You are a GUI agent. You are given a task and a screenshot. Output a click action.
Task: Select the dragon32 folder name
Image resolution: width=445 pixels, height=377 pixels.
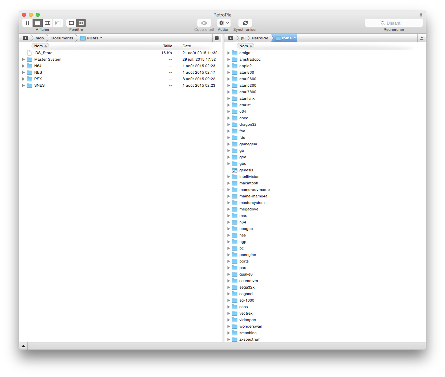(248, 124)
